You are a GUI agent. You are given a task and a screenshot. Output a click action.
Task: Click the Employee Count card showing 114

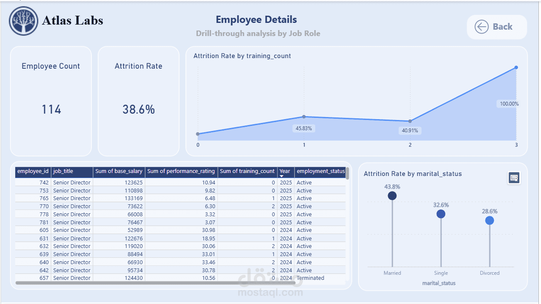51,101
